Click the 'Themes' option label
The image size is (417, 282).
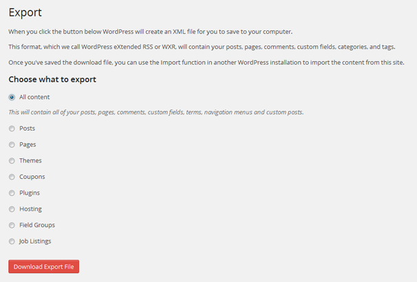[30, 160]
